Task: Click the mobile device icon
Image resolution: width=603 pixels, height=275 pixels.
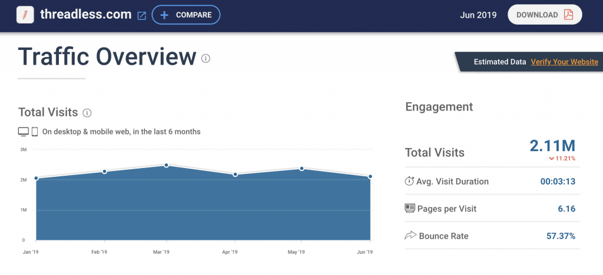Action: coord(35,132)
